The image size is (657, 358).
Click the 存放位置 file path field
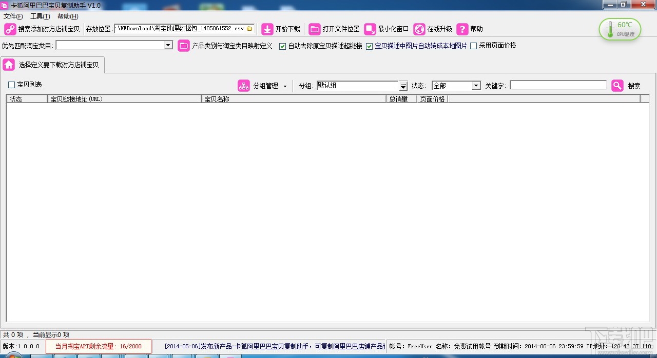(x=180, y=29)
